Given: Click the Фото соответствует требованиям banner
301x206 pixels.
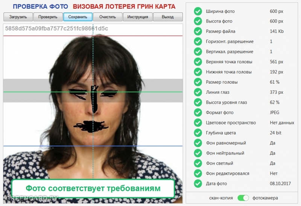Looking at the screenshot, I should [93, 188].
